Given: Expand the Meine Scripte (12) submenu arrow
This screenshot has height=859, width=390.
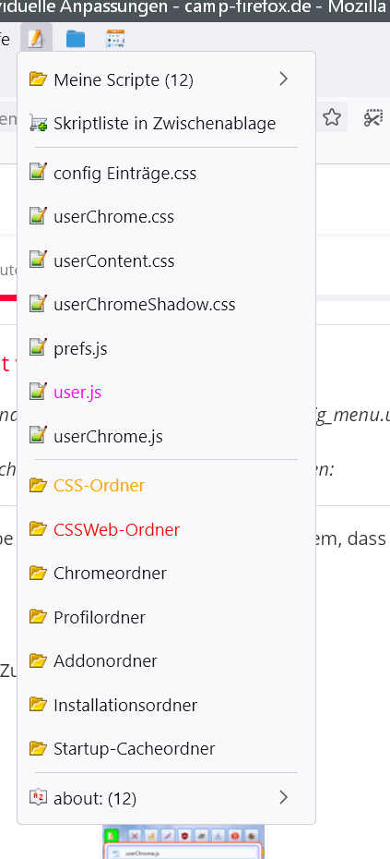Looking at the screenshot, I should [283, 79].
